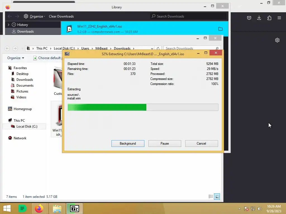Focus Explorer Search Downloads box
The height and width of the screenshot is (214, 286).
[192, 48]
